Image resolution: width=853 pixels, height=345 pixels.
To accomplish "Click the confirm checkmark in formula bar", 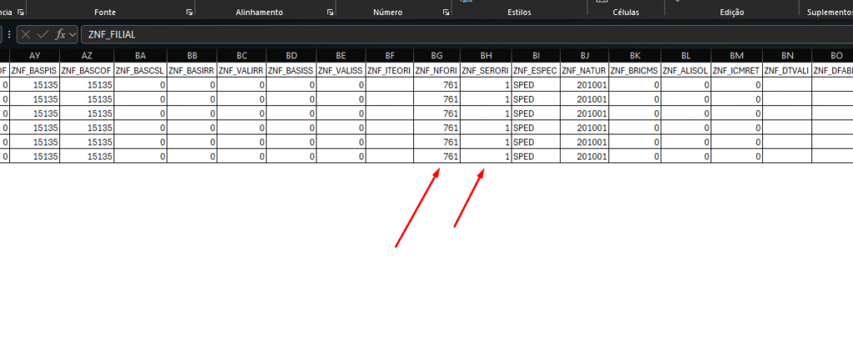I will coord(42,34).
